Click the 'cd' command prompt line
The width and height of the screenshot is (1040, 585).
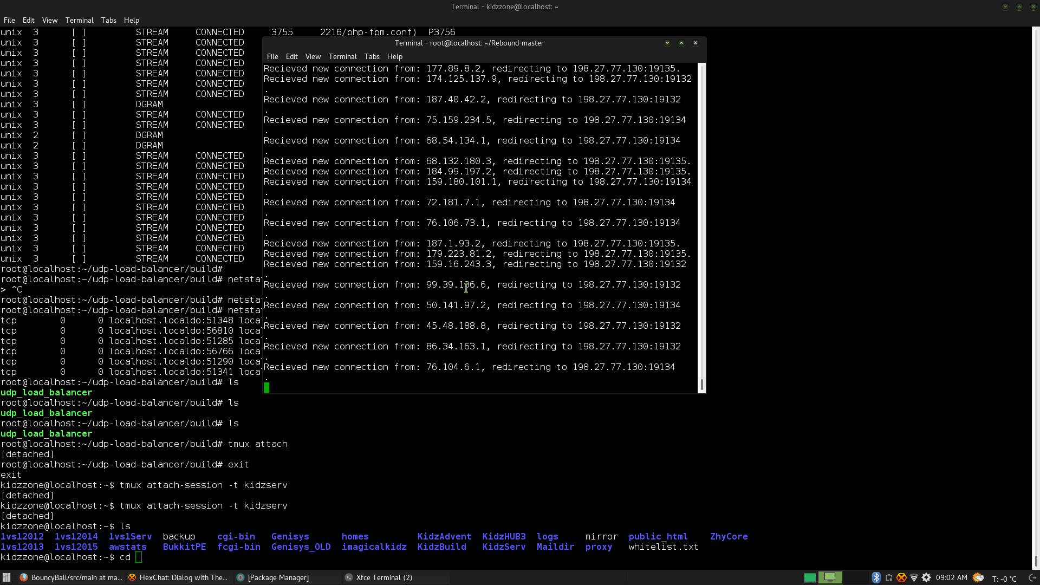point(71,557)
